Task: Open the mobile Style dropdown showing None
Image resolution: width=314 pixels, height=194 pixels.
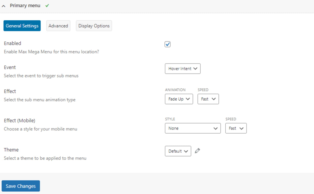Action: click(x=193, y=128)
